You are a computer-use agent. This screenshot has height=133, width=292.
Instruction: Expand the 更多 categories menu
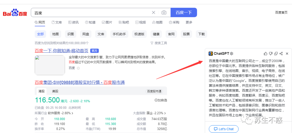189,22
